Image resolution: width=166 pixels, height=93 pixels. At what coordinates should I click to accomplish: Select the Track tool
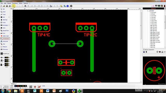pos(3,14)
